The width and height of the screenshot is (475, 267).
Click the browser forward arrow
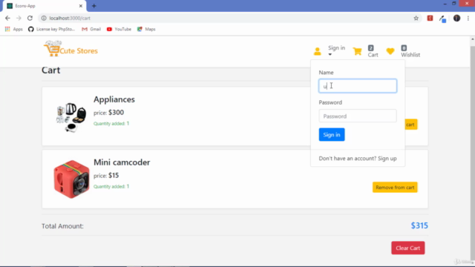pos(19,18)
